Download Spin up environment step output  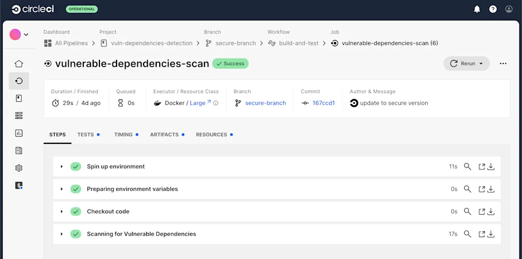click(491, 166)
